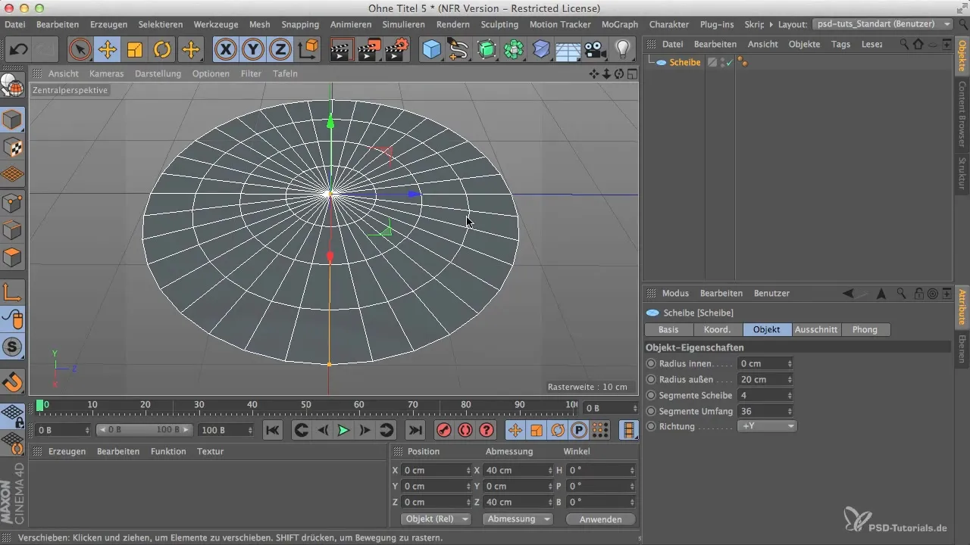
Task: Switch to Texture mode in left sidebar
Action: [x=13, y=147]
